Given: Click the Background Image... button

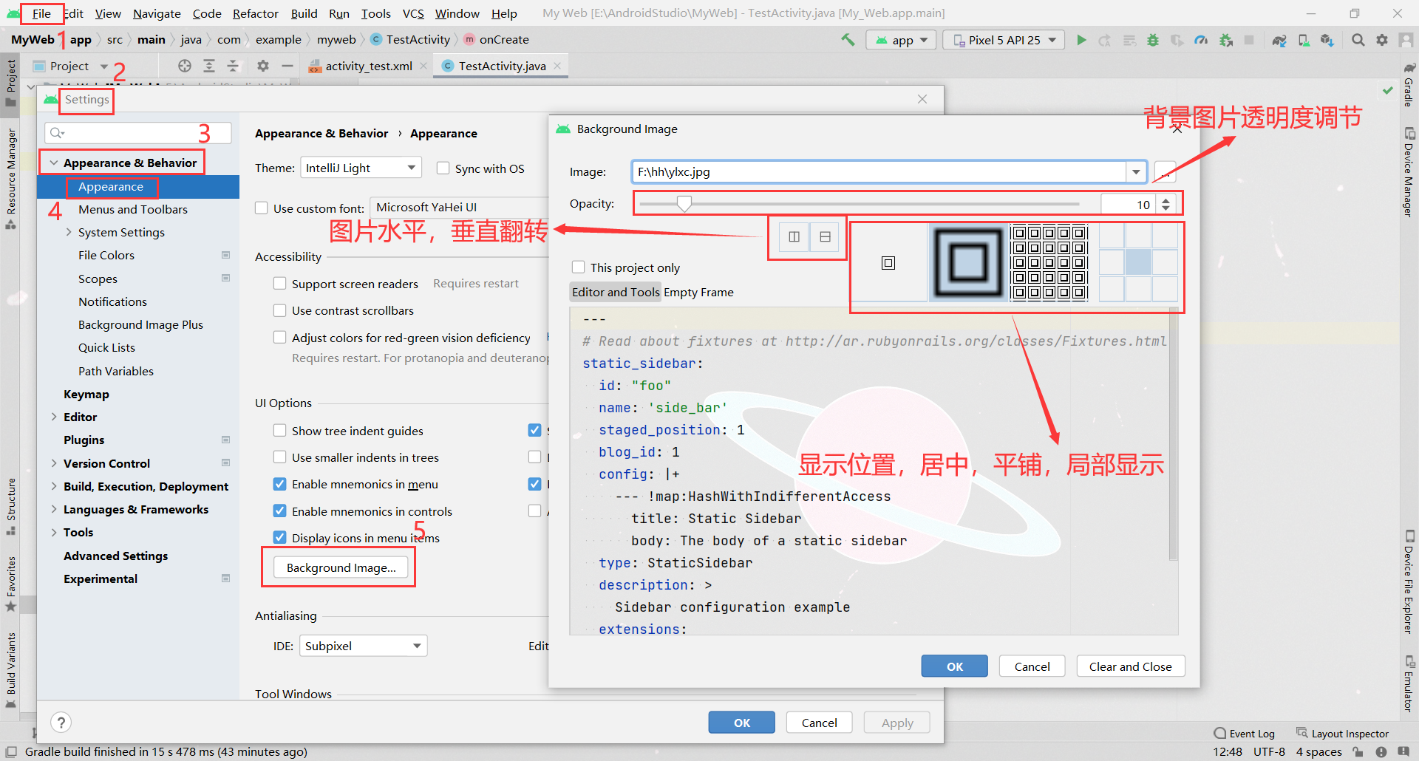Looking at the screenshot, I should [341, 567].
